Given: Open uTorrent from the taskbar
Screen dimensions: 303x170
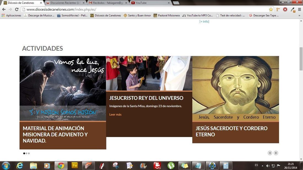Looking at the screenshot, I should tap(171, 166).
